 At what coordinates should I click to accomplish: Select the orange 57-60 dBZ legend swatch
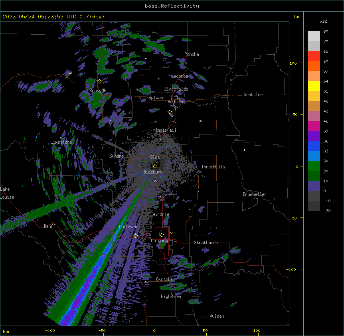(314, 66)
